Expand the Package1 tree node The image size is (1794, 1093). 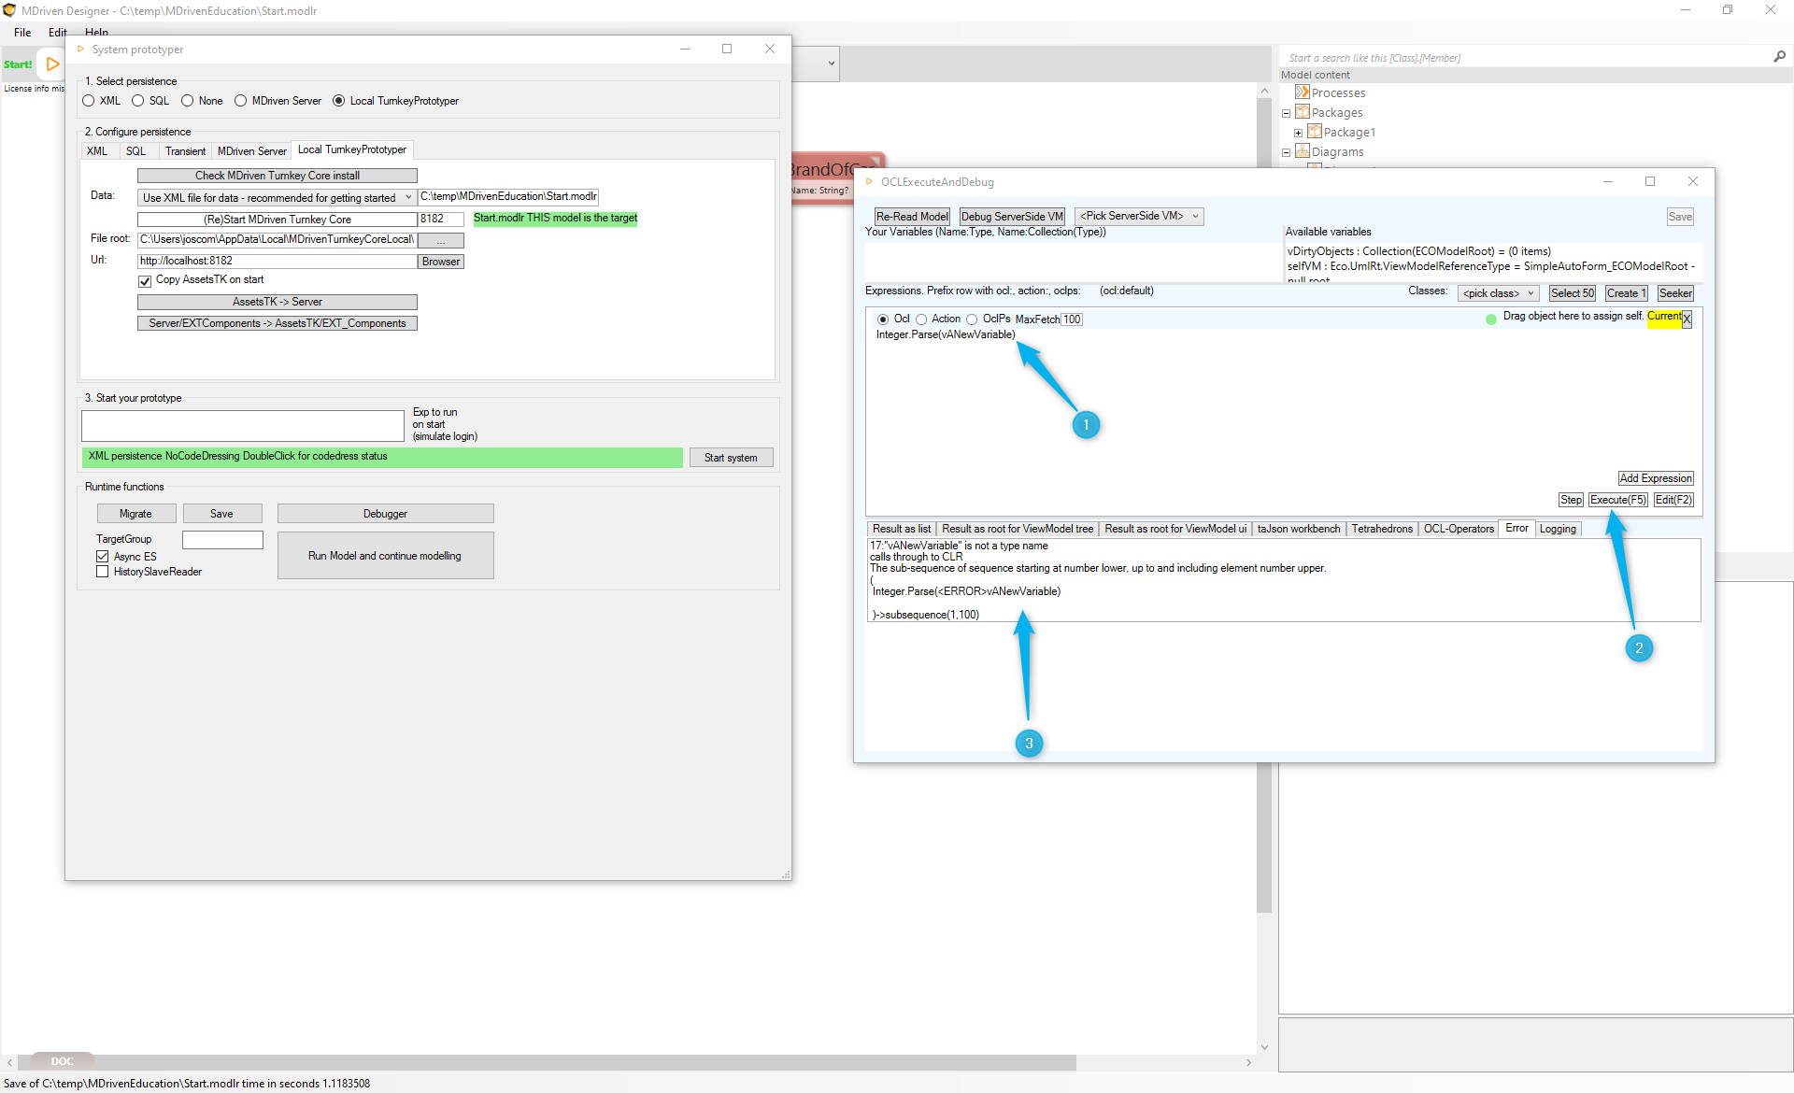[x=1298, y=133]
